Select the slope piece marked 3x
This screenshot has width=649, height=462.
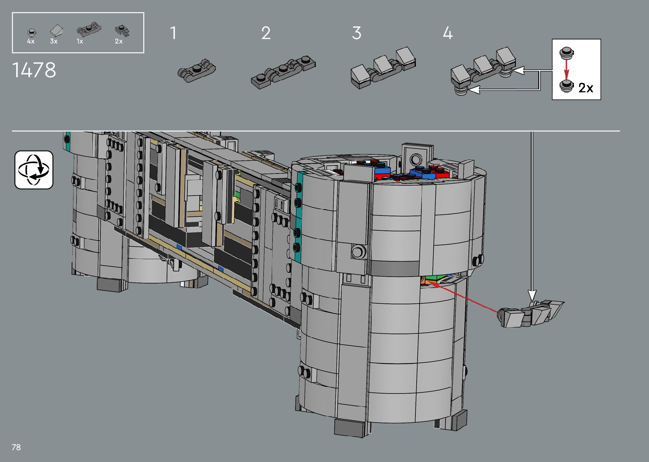pos(56,31)
